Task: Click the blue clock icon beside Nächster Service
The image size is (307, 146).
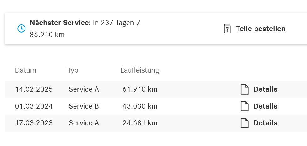Action: click(x=21, y=29)
